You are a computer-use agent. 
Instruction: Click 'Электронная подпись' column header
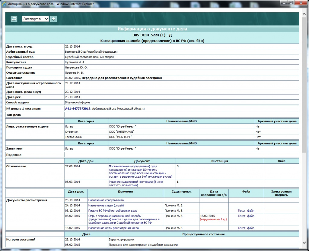click(x=281, y=193)
